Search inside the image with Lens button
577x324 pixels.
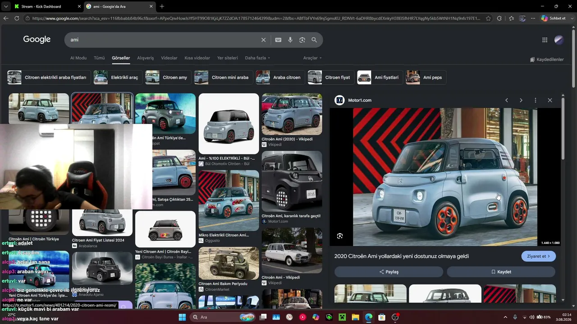coord(340,236)
